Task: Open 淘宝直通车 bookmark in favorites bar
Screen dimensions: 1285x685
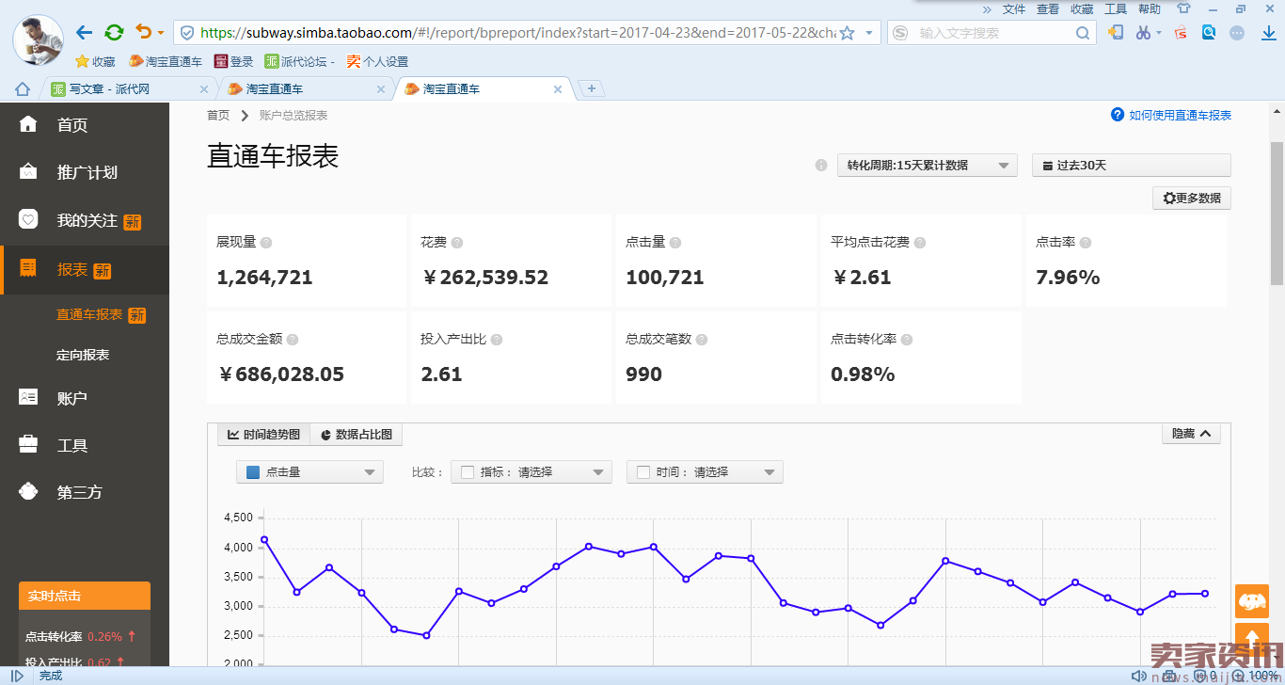Action: coord(166,61)
